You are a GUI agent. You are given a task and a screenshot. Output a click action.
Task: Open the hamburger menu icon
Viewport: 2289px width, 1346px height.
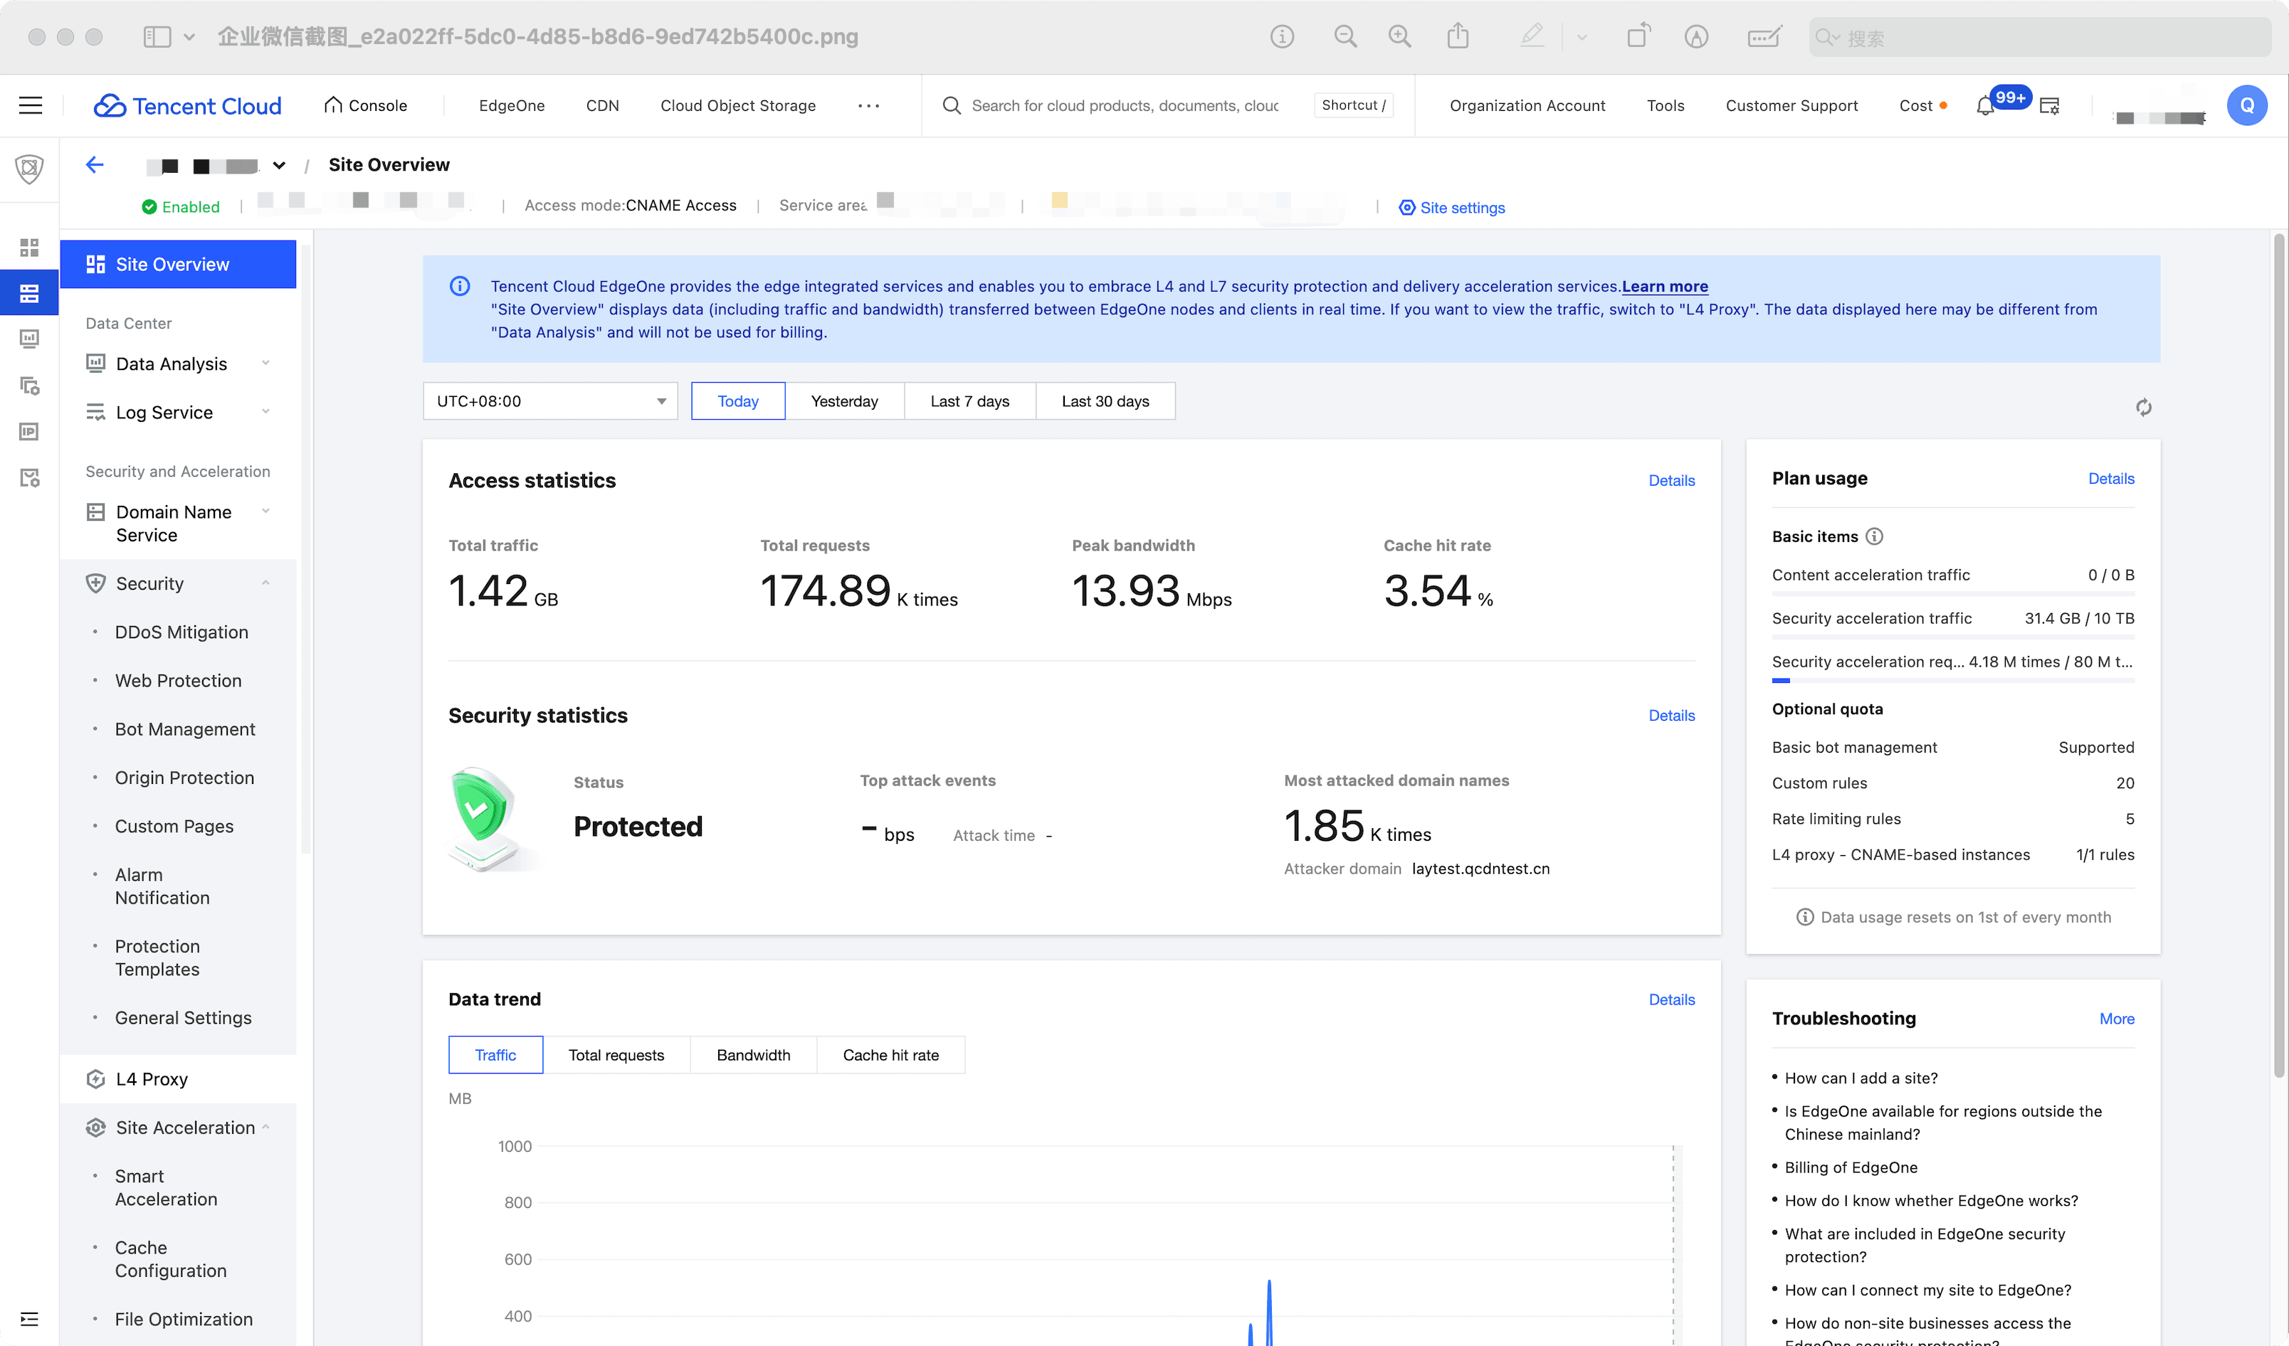point(31,105)
